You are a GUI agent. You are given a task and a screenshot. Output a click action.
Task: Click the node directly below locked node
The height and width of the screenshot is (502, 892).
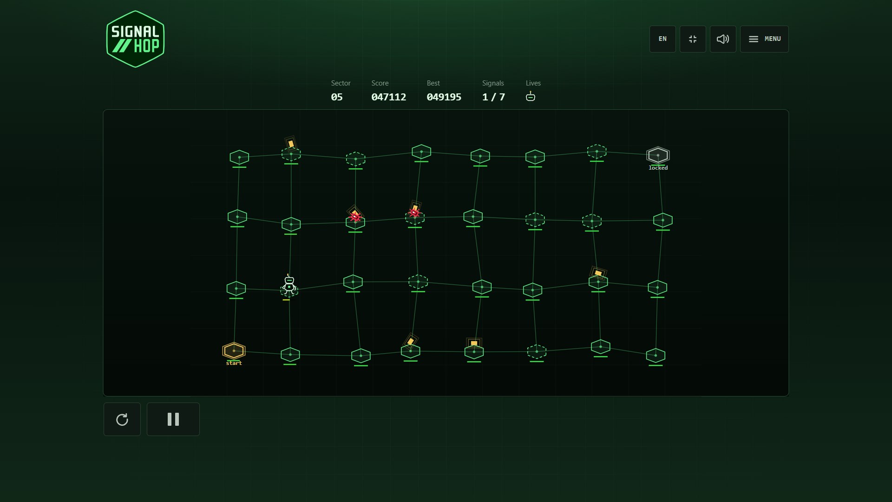[663, 220]
